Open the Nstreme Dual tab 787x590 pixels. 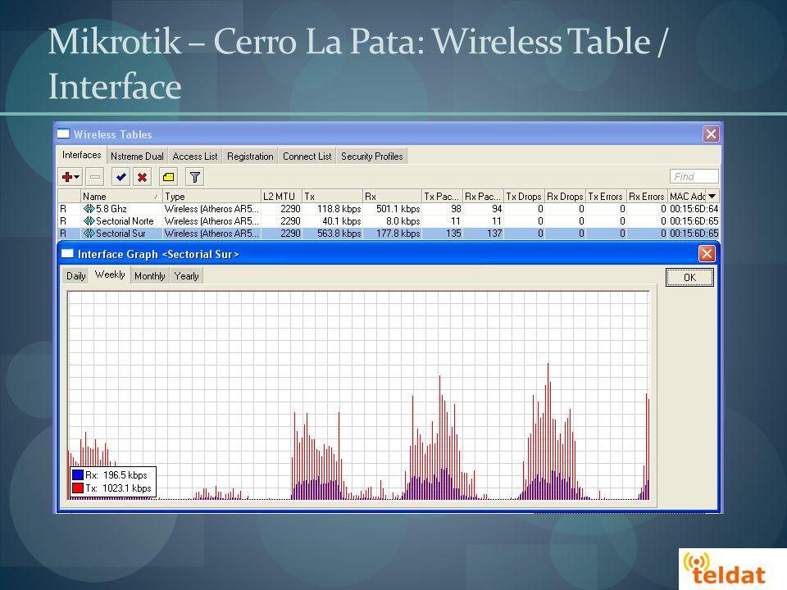pyautogui.click(x=137, y=157)
